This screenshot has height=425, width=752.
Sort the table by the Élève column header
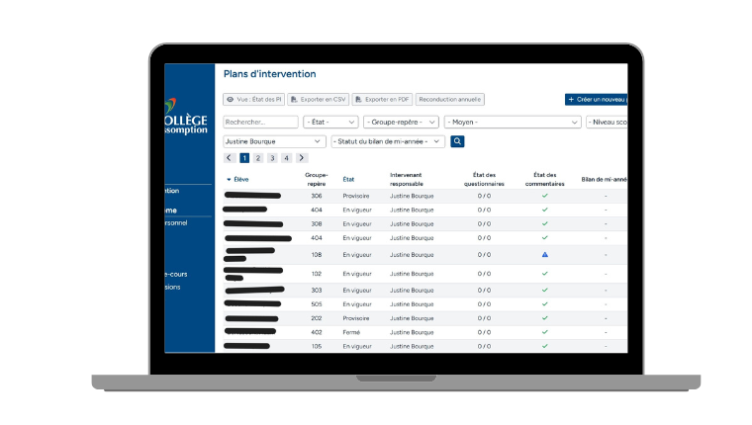(240, 180)
